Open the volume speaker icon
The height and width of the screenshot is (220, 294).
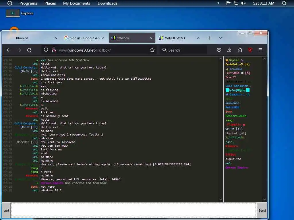pyautogui.click(x=243, y=3)
